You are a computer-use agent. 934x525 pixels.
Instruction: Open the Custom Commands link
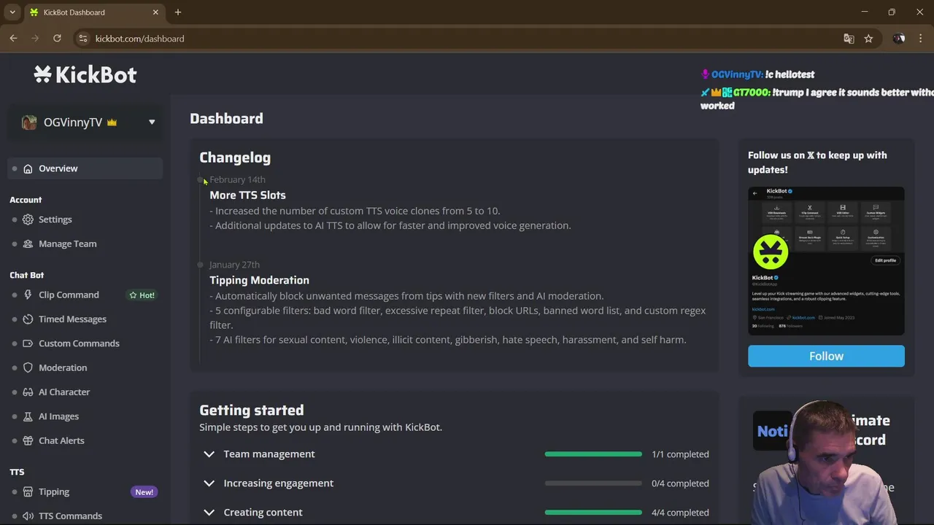[79, 343]
